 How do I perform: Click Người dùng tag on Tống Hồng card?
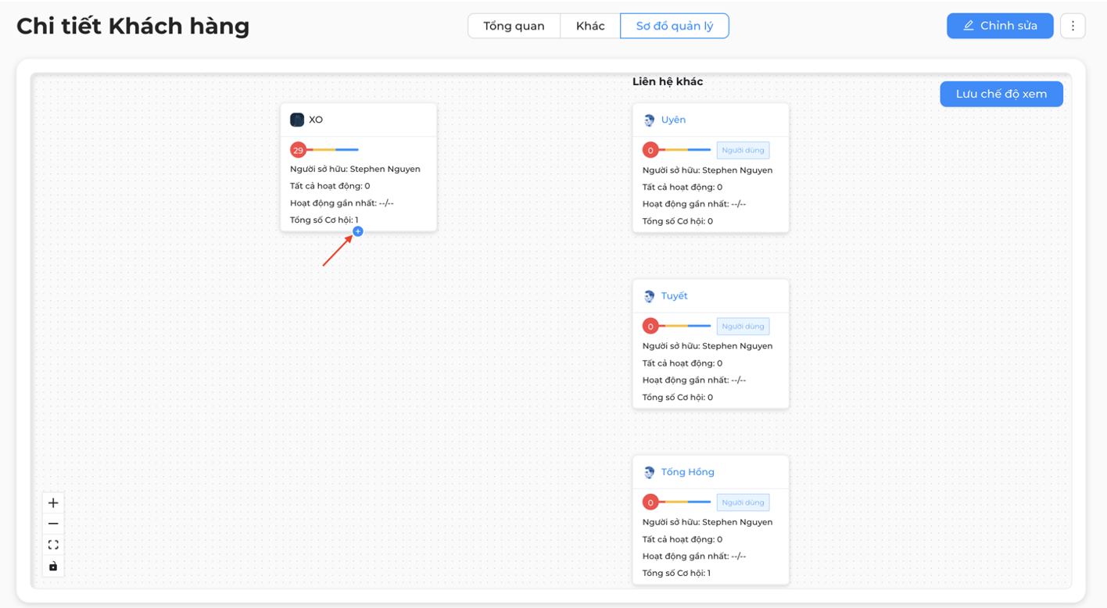point(743,502)
